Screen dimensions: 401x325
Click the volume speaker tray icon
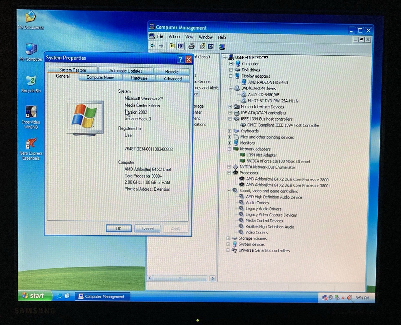349,298
